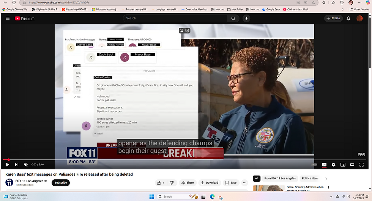The width and height of the screenshot is (372, 201).
Task: Add this page to favorites star
Action: (314, 3)
